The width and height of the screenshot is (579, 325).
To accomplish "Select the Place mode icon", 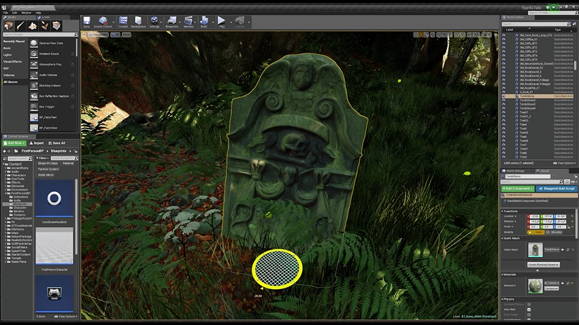I will tap(8, 25).
